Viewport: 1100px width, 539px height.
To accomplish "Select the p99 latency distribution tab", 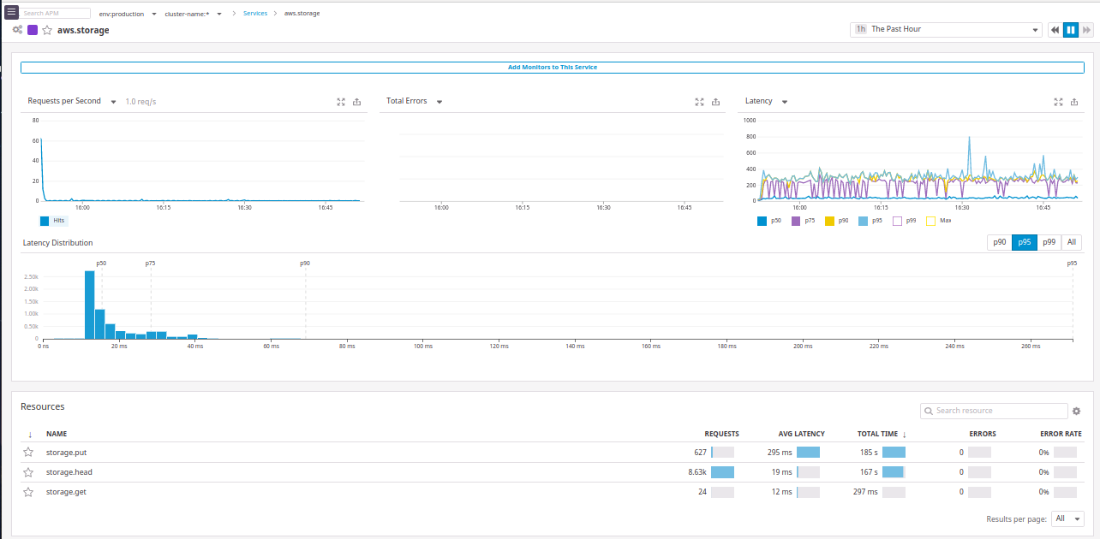I will coord(1049,242).
